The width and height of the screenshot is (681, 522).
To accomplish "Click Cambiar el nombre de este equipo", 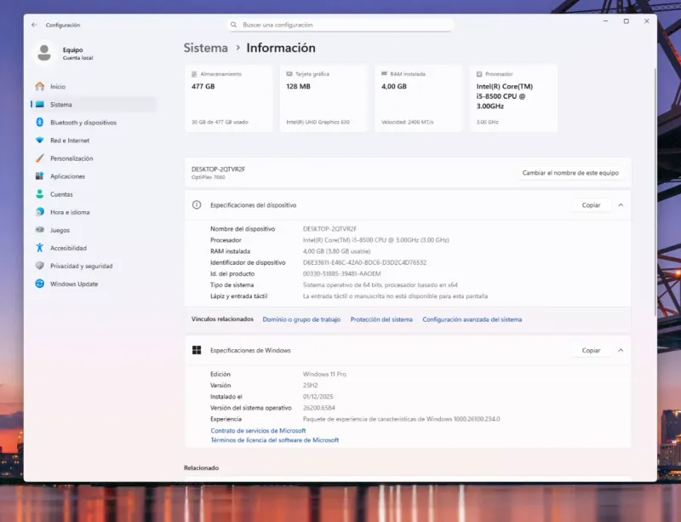I will [x=570, y=173].
